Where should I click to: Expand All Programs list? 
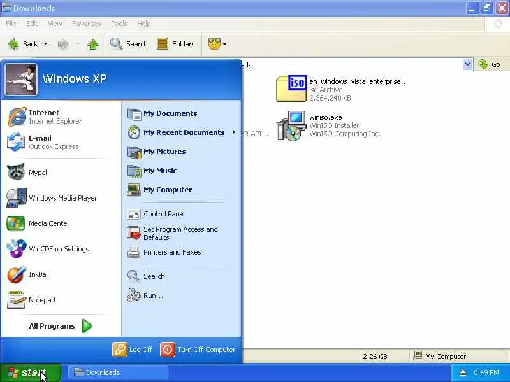pyautogui.click(x=61, y=326)
